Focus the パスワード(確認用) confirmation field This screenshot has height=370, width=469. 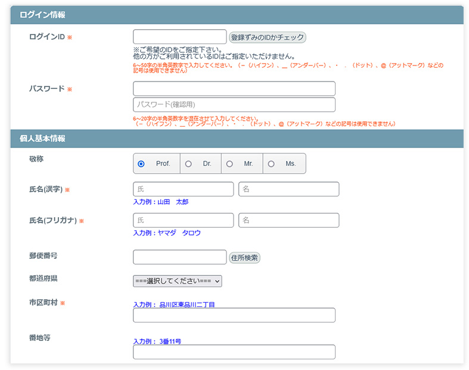click(x=234, y=105)
